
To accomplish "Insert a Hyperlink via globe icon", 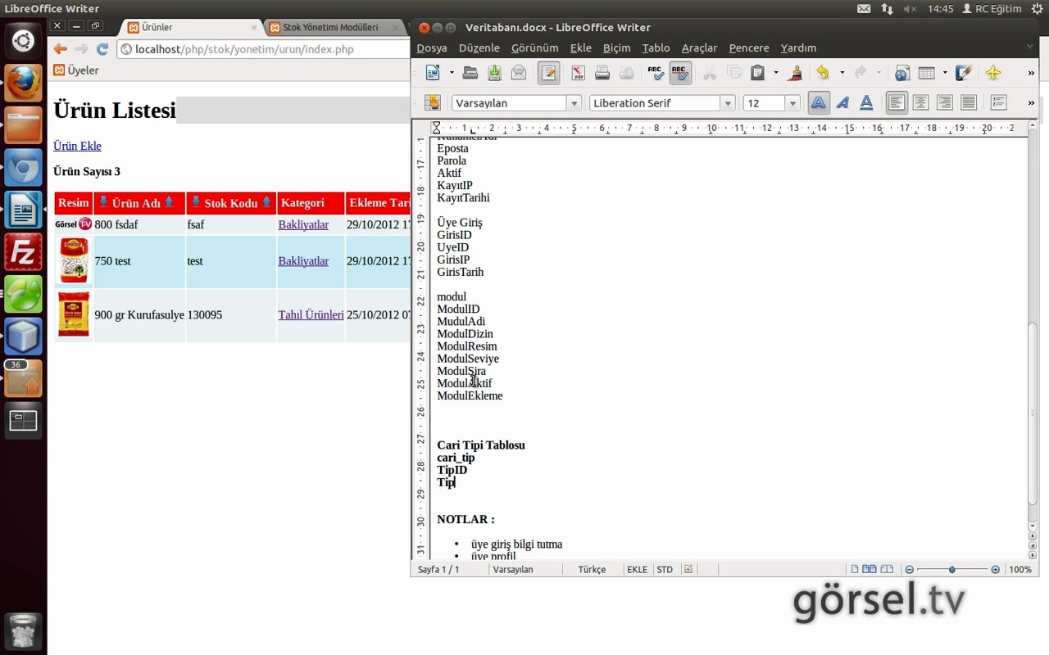I will point(902,73).
